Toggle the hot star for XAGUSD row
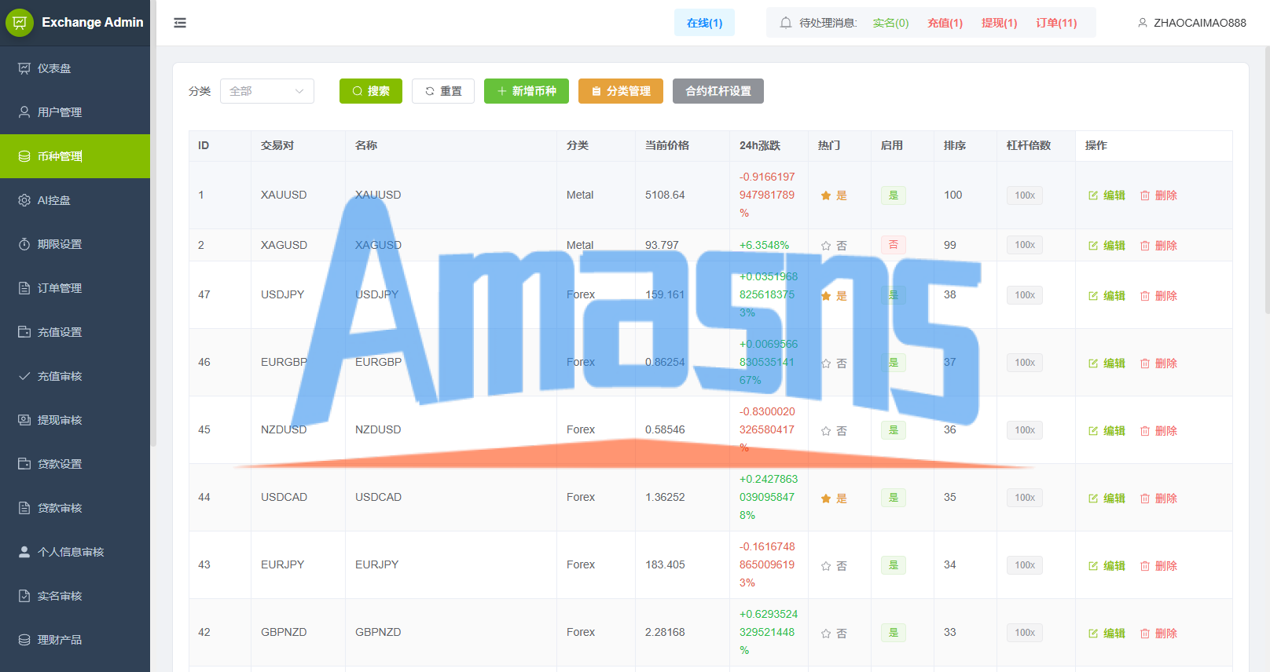This screenshot has width=1270, height=672. point(826,246)
